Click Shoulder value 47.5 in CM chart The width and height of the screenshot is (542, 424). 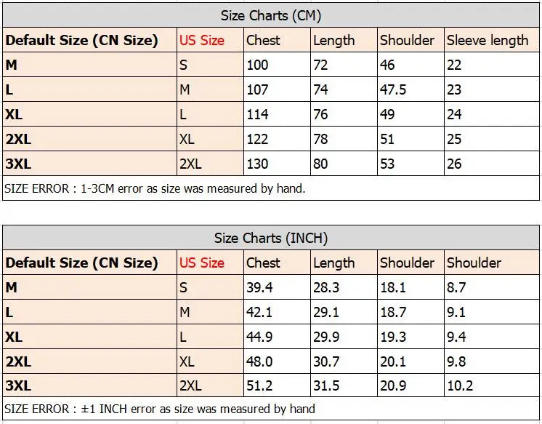click(393, 89)
